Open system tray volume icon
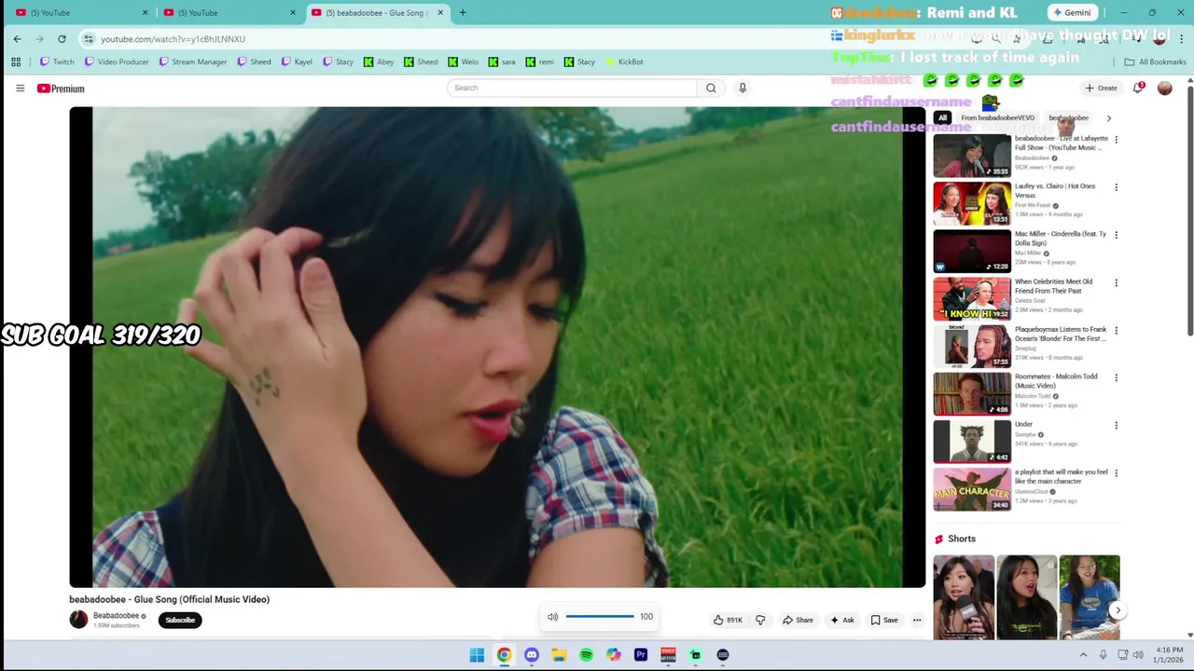Viewport: 1194px width, 671px height. point(1139,655)
